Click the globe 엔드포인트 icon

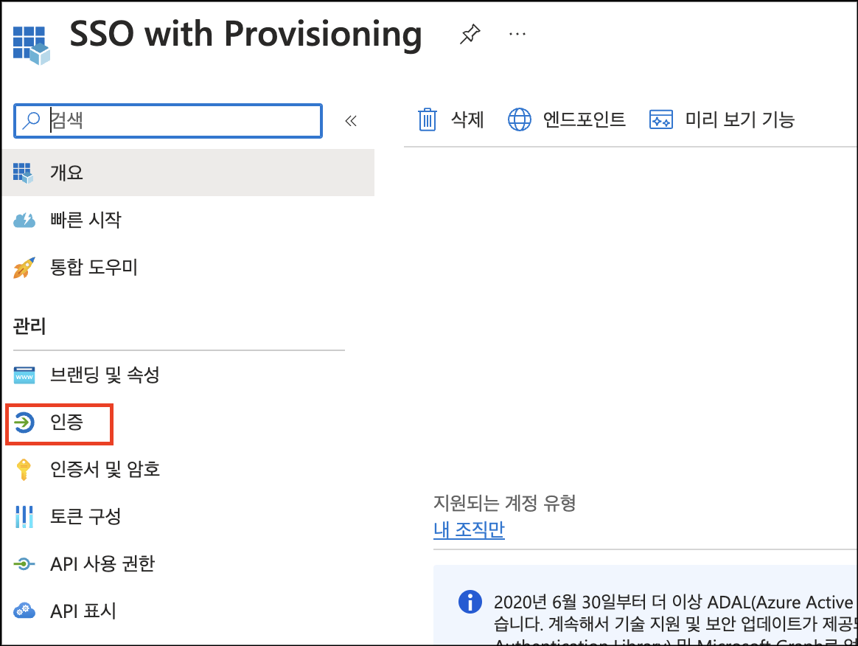click(x=520, y=119)
